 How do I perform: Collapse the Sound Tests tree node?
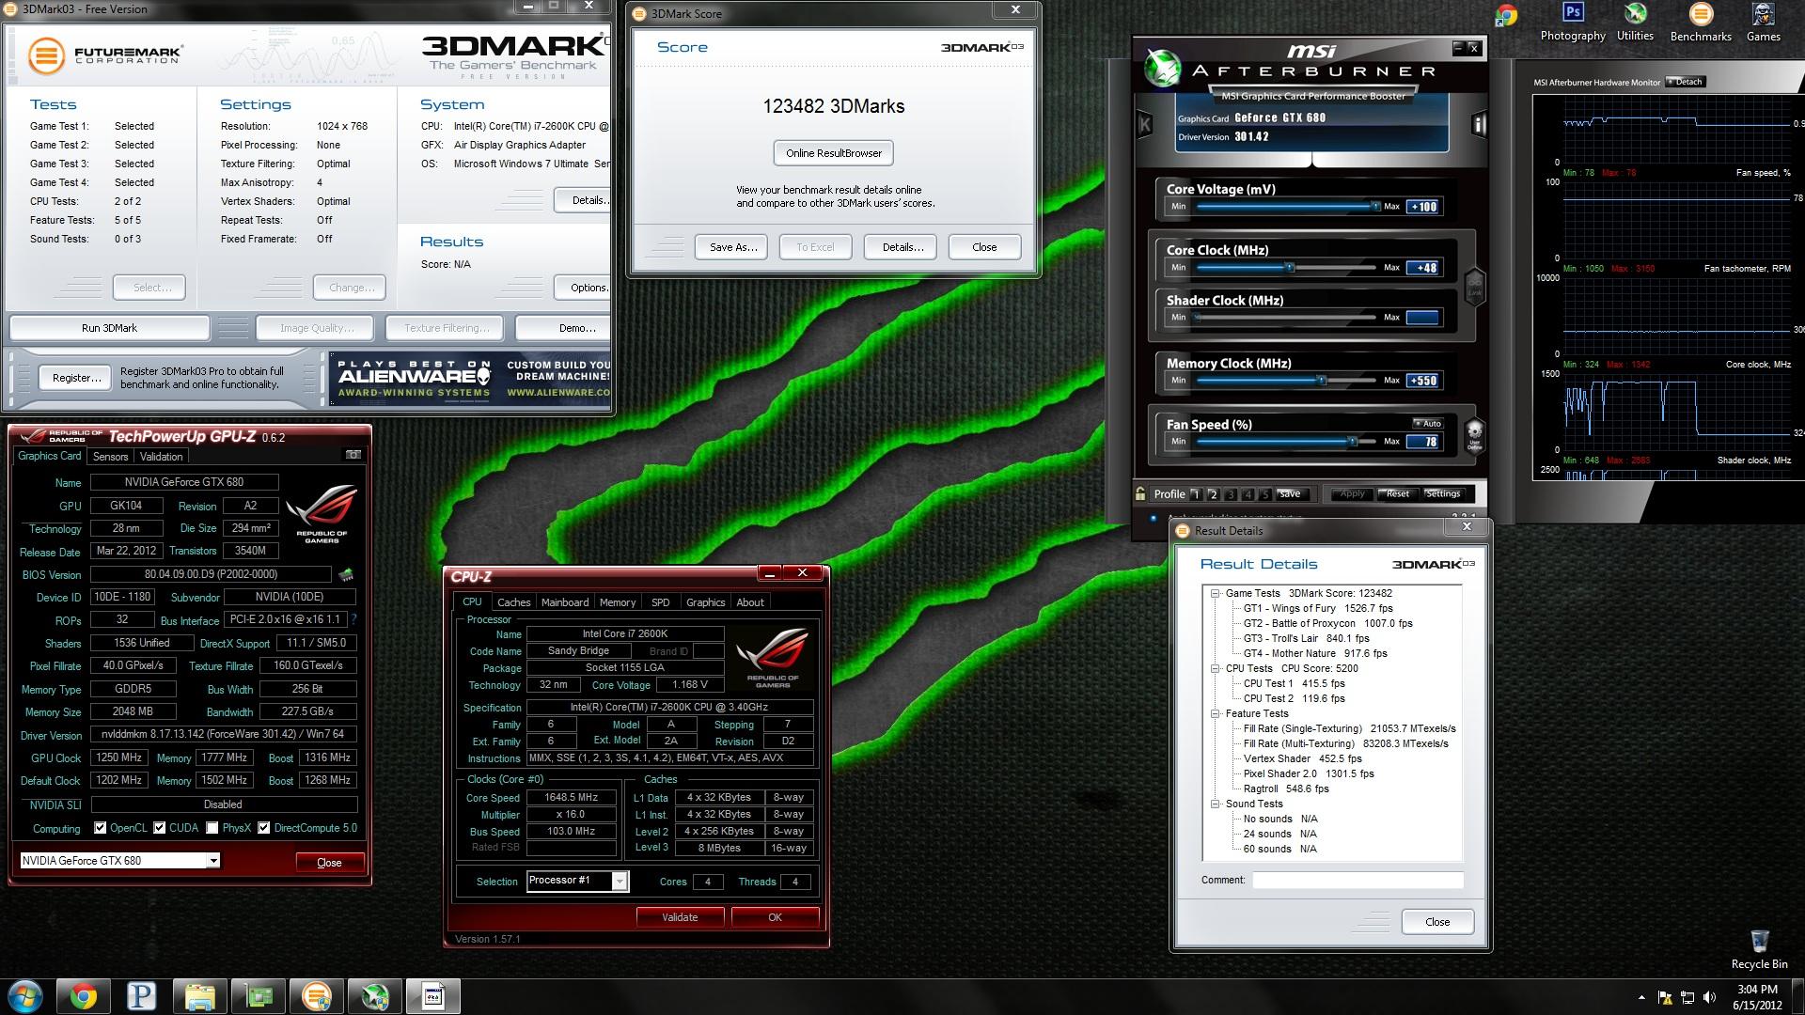pos(1216,804)
